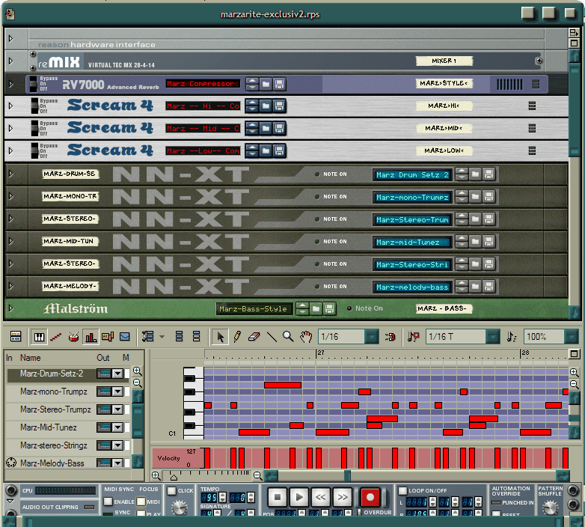Toggle the Focus MIDI checkbox
585x527 pixels.
click(141, 502)
